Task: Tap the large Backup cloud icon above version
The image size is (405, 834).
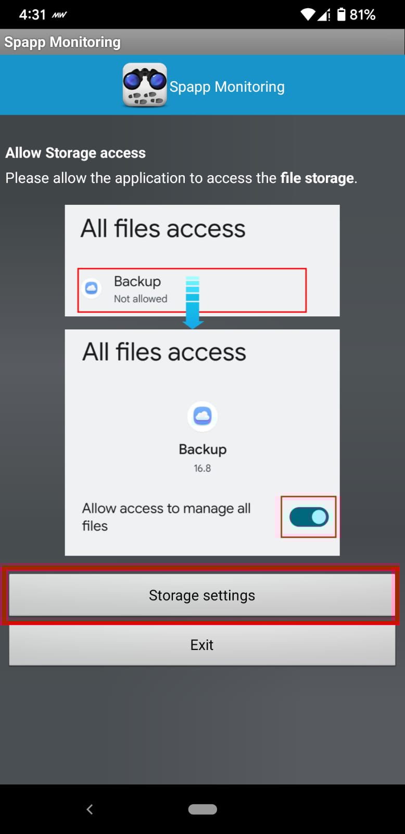Action: 202,416
